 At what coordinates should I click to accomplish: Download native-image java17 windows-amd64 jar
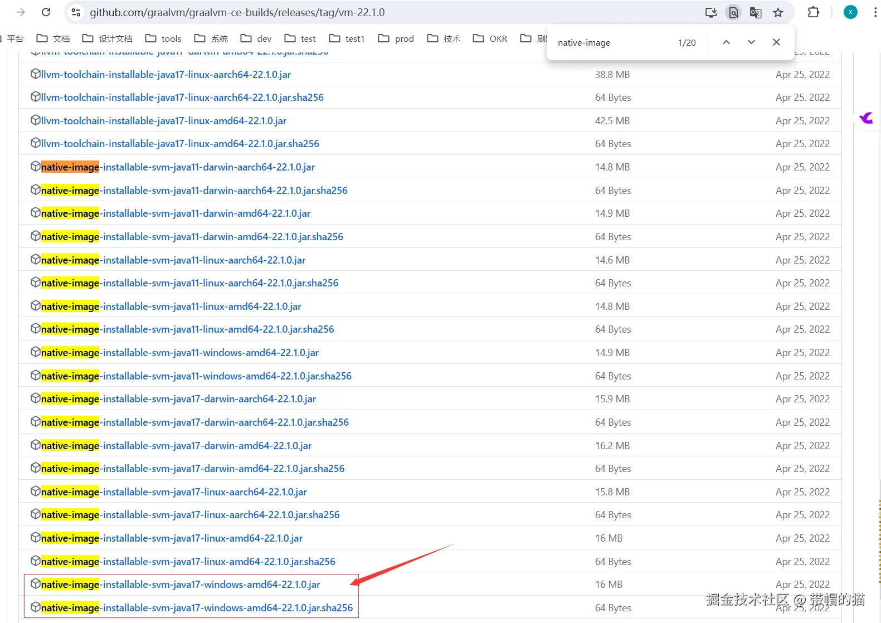tap(181, 585)
